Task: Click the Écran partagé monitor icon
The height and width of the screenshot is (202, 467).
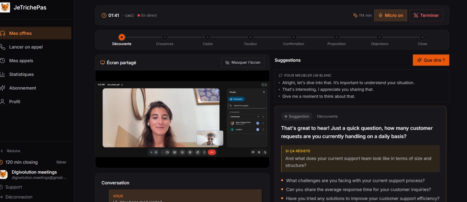Action: click(x=102, y=63)
